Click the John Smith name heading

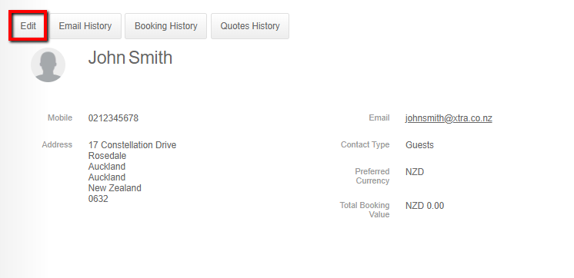(x=130, y=58)
